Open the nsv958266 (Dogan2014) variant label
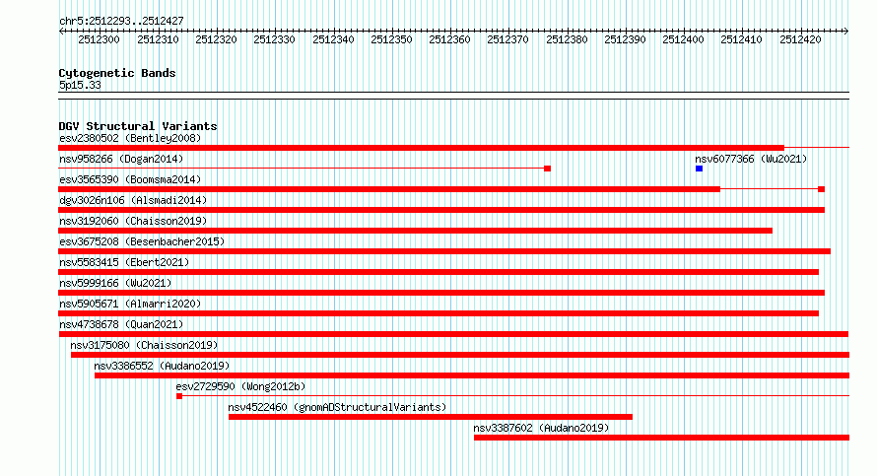Image resolution: width=877 pixels, height=476 pixels. (x=121, y=159)
